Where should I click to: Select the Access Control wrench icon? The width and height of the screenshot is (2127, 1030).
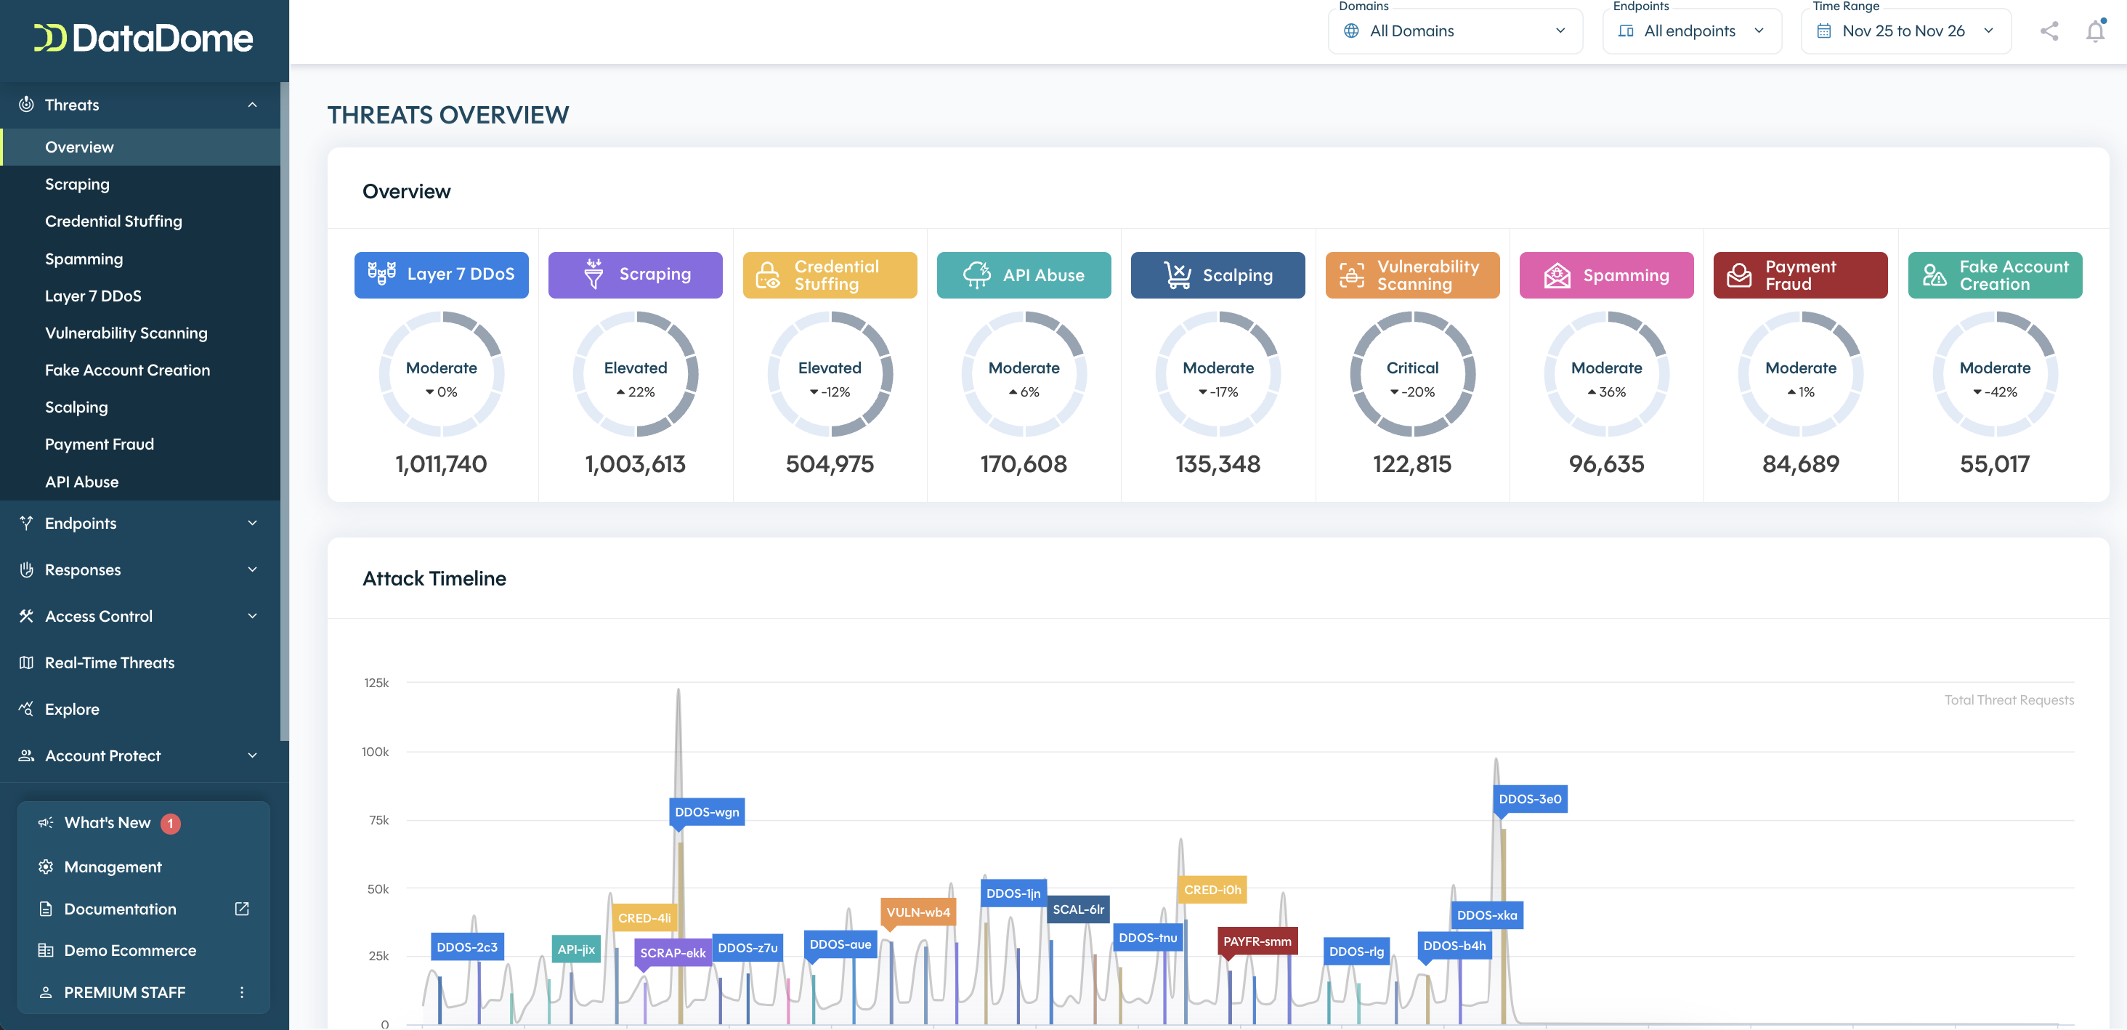point(25,616)
